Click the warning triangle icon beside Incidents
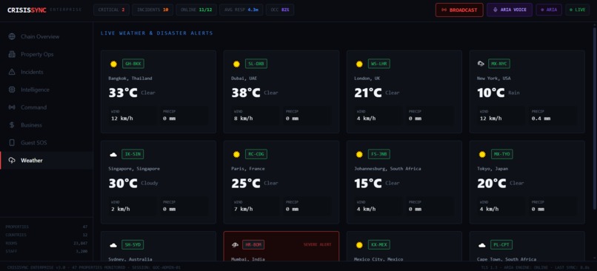The image size is (597, 271). pyautogui.click(x=12, y=72)
